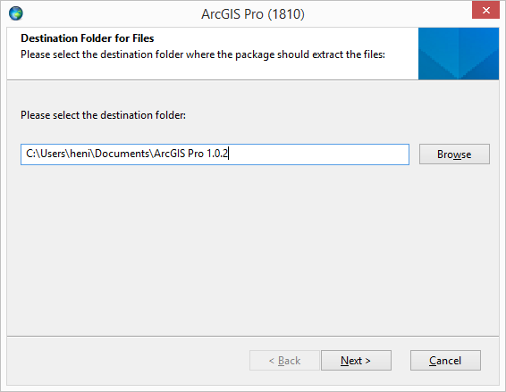Place cursor on 'Users' in the path
506x392 pixels.
click(x=53, y=154)
